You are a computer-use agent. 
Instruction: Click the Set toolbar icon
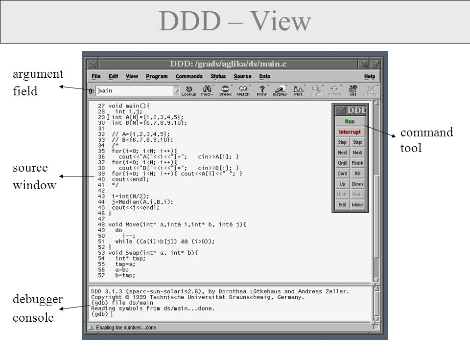(x=353, y=91)
